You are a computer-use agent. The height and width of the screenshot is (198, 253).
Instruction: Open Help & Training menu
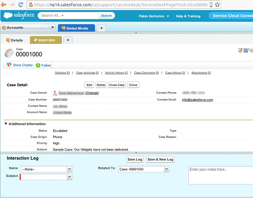pyautogui.click(x=188, y=16)
